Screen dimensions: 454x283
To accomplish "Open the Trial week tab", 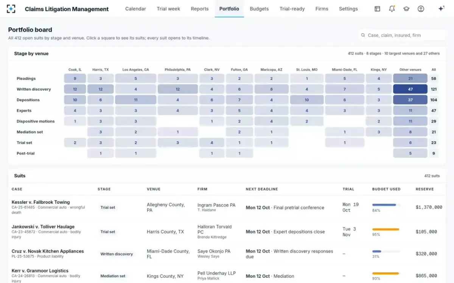I will click(168, 9).
